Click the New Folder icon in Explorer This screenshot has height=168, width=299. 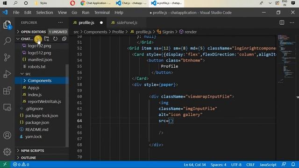coord(47,39)
